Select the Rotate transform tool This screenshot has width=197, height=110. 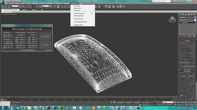pyautogui.click(x=37, y=6)
